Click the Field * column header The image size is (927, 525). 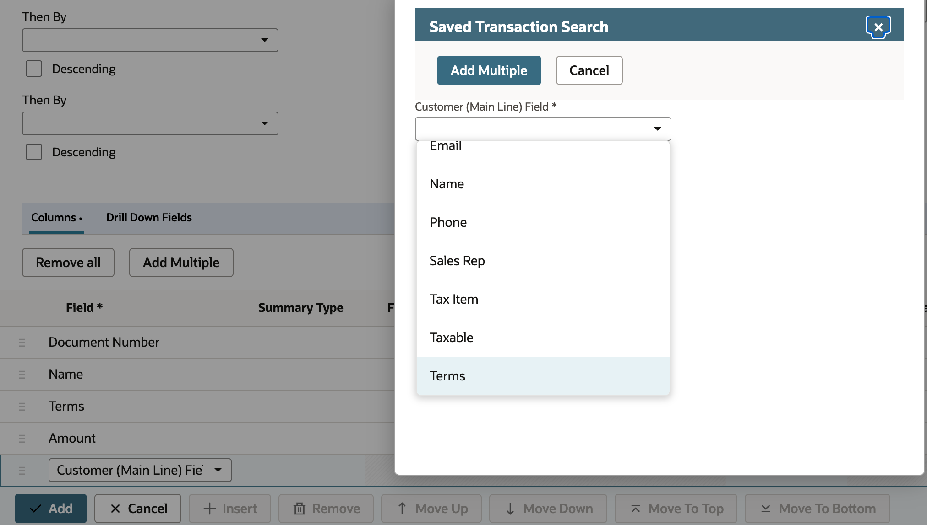(84, 308)
